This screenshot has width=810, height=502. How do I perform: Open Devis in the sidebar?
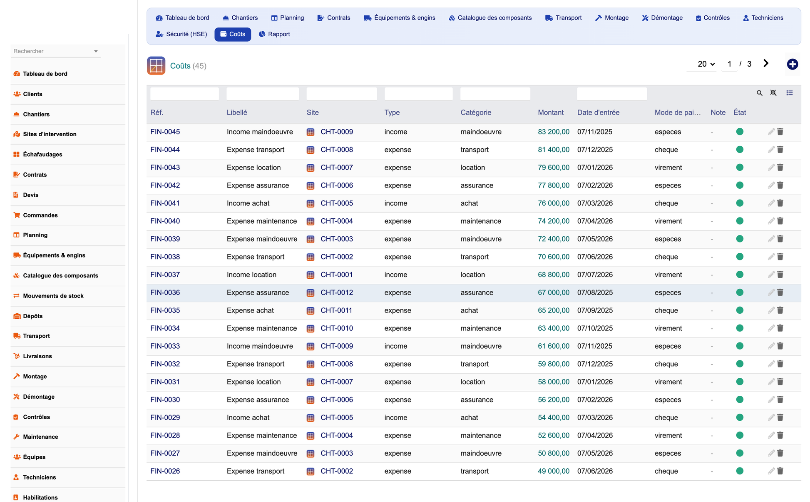point(31,195)
